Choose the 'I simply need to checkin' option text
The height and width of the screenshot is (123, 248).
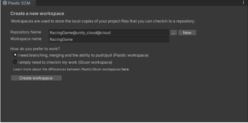[x=65, y=62]
